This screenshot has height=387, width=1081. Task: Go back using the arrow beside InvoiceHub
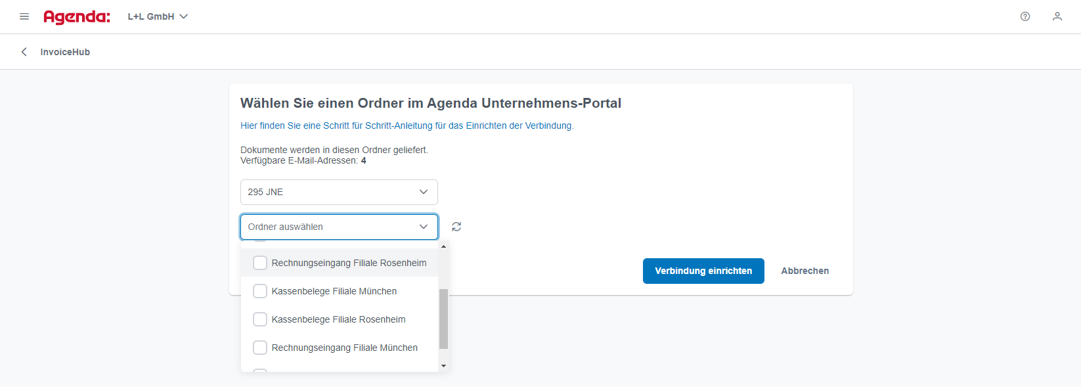coord(24,52)
